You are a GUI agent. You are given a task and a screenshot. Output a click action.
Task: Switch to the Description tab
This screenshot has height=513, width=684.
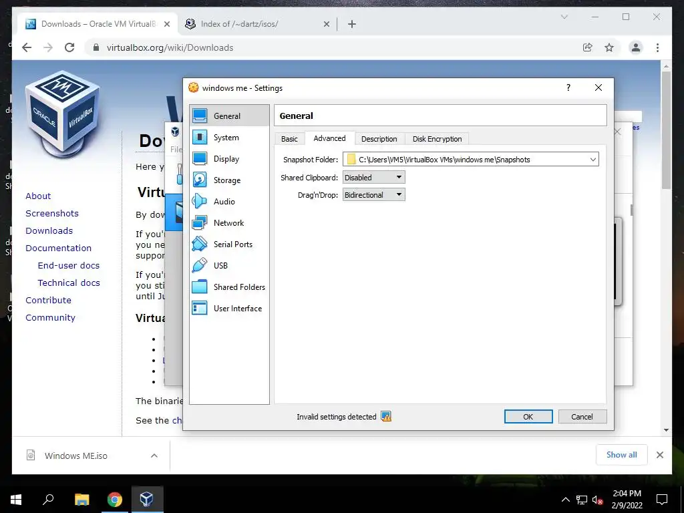(x=379, y=139)
